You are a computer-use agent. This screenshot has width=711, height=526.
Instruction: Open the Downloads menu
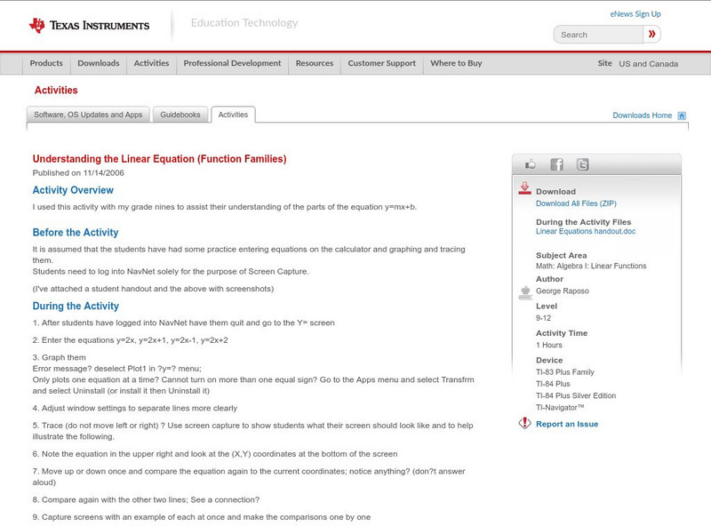tap(99, 63)
